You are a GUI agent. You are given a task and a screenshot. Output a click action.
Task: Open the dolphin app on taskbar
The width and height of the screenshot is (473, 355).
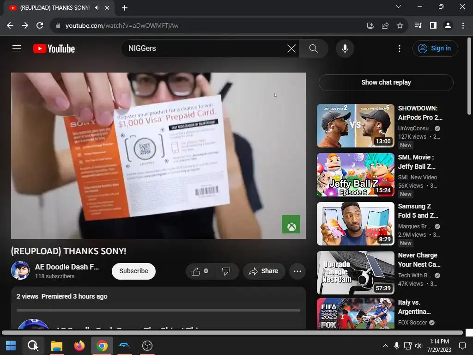coord(125,346)
